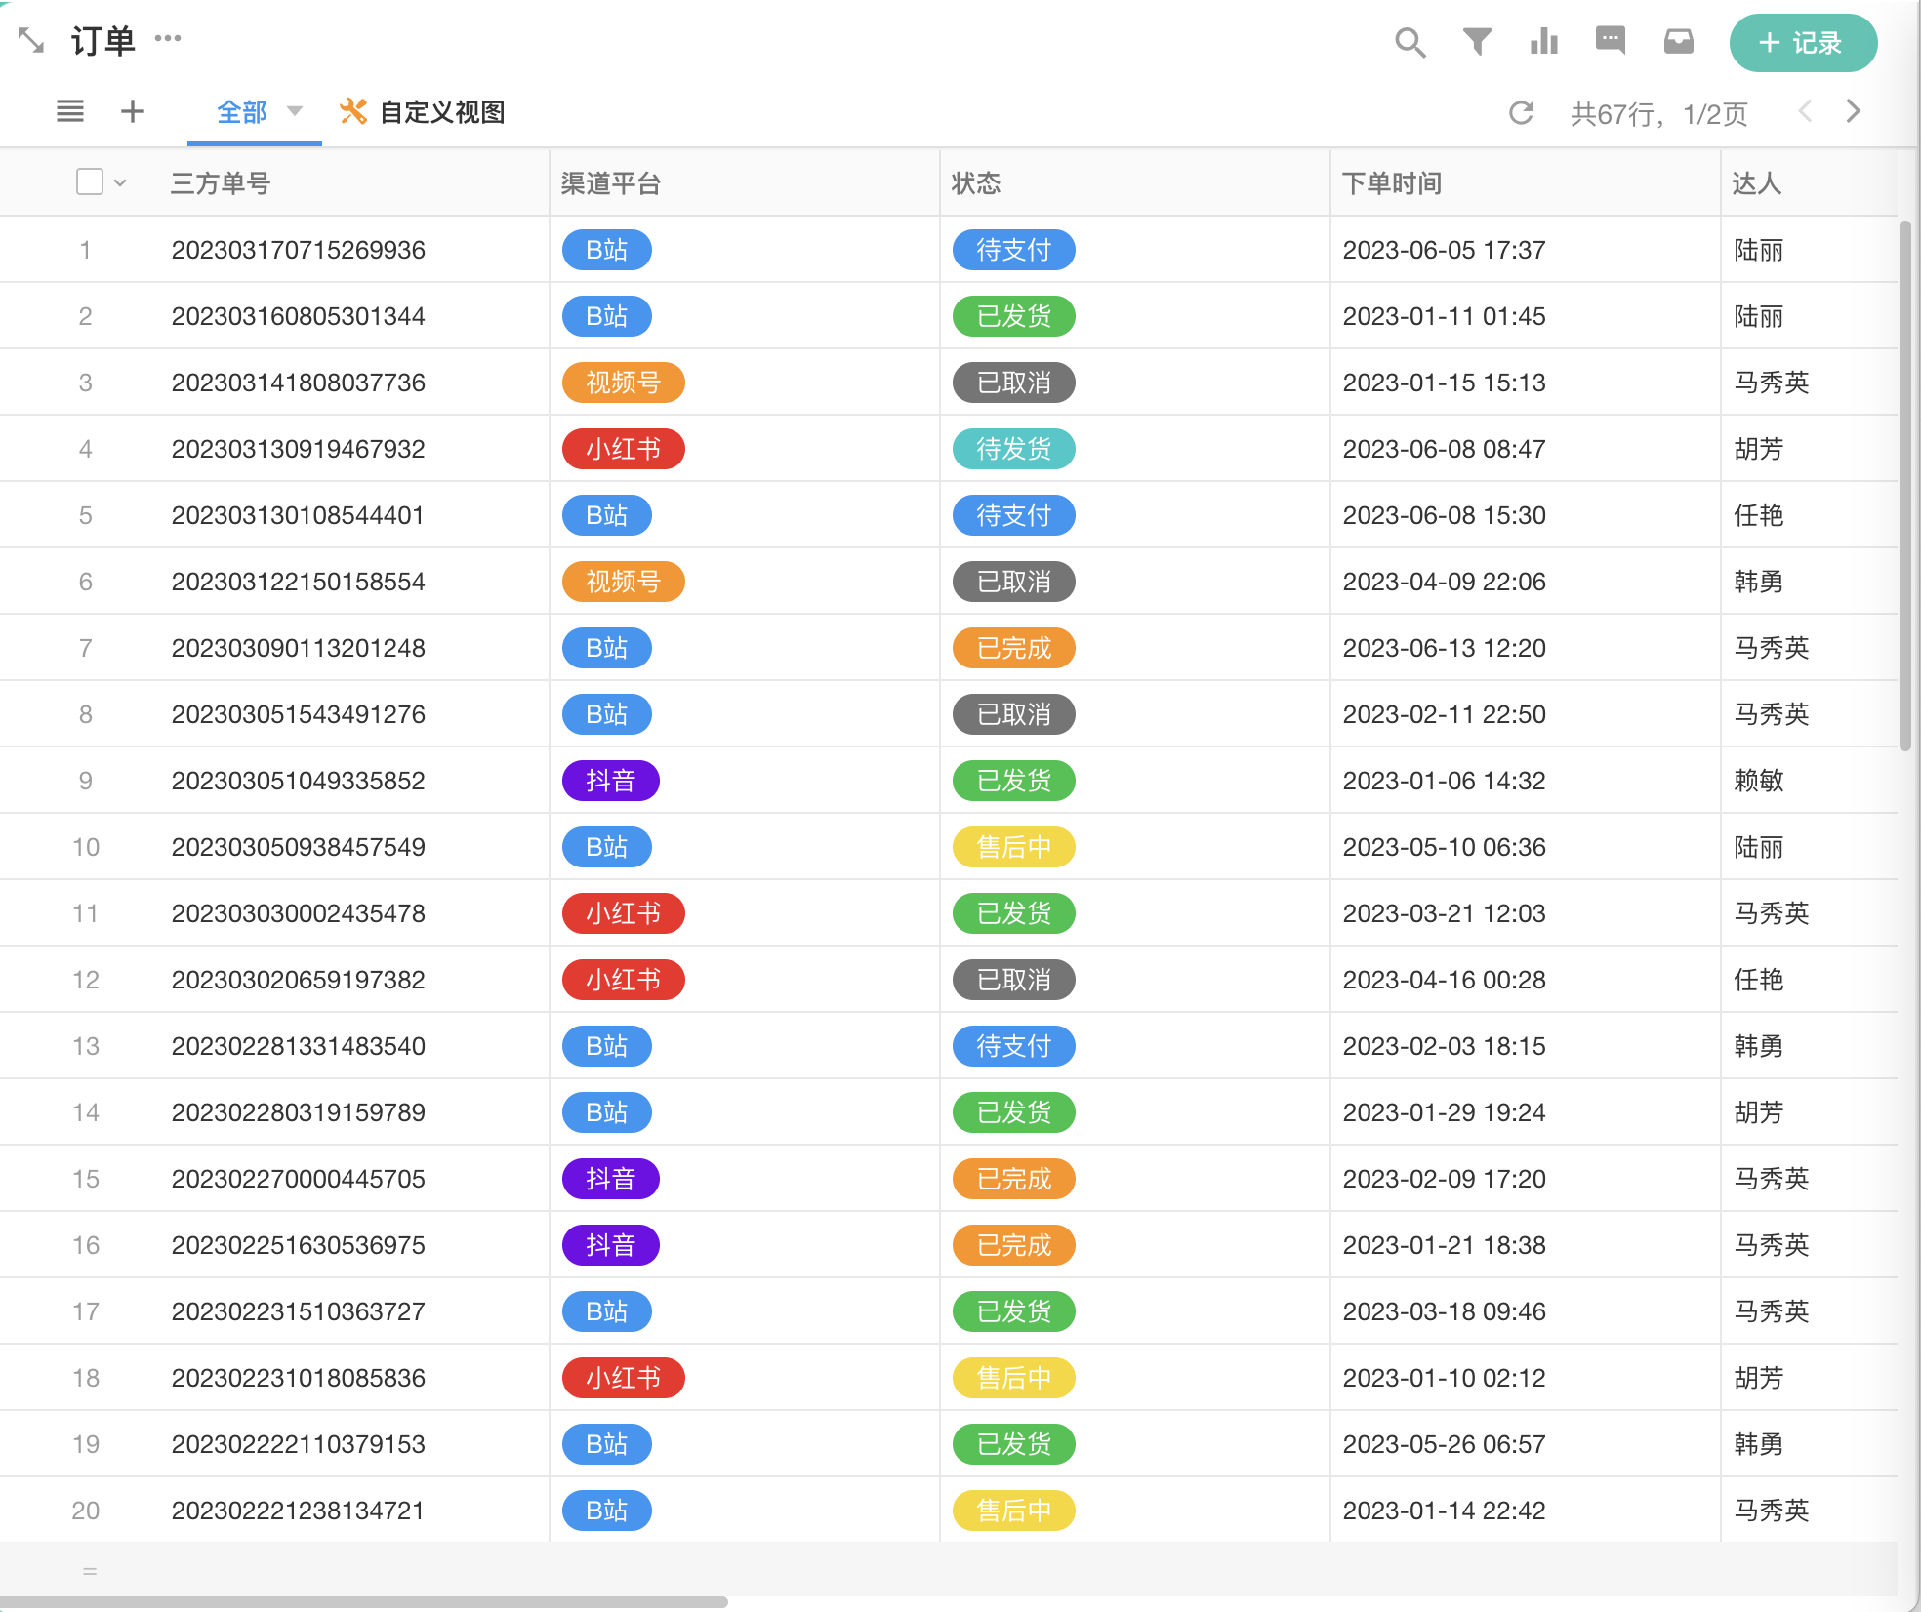The height and width of the screenshot is (1612, 1921).
Task: Click the + 记录 button
Action: (1803, 43)
